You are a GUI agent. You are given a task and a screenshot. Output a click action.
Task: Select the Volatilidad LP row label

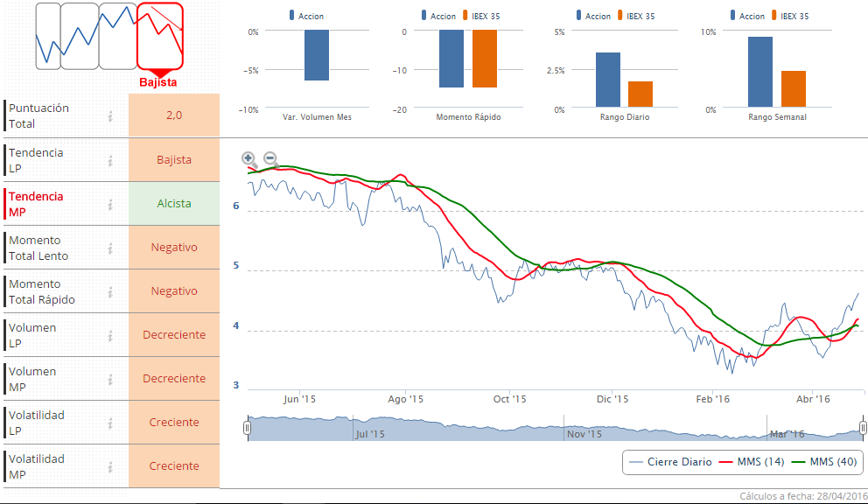pos(37,423)
